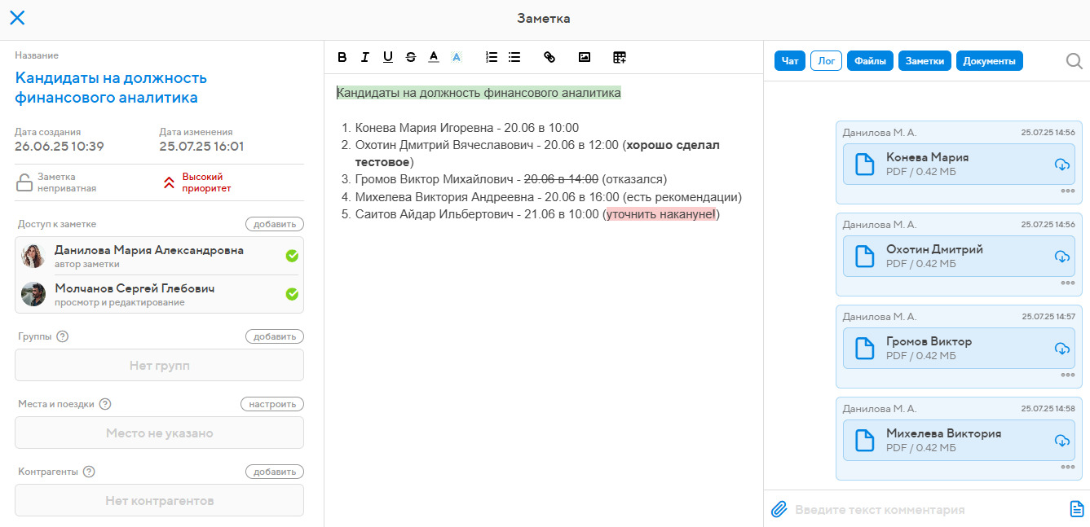Close the note with the X icon

pos(17,18)
